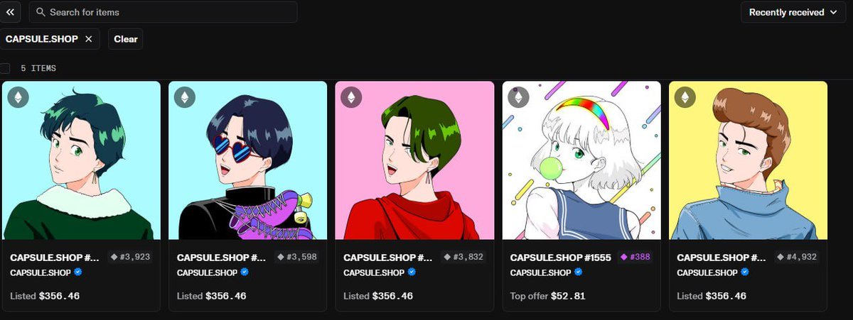Open the sunglasses character NFT thumbnail
853x320 pixels.
click(247, 160)
